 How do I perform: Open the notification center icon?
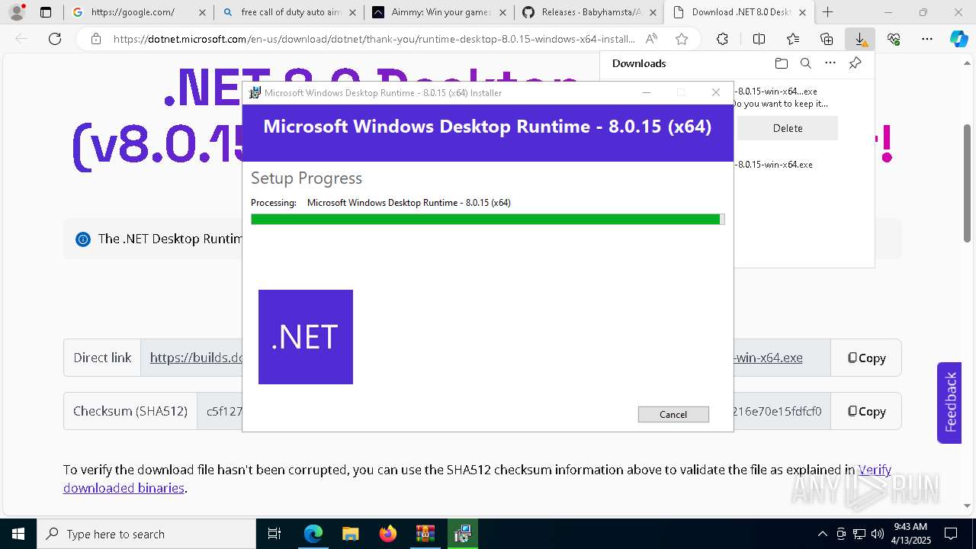tap(951, 534)
